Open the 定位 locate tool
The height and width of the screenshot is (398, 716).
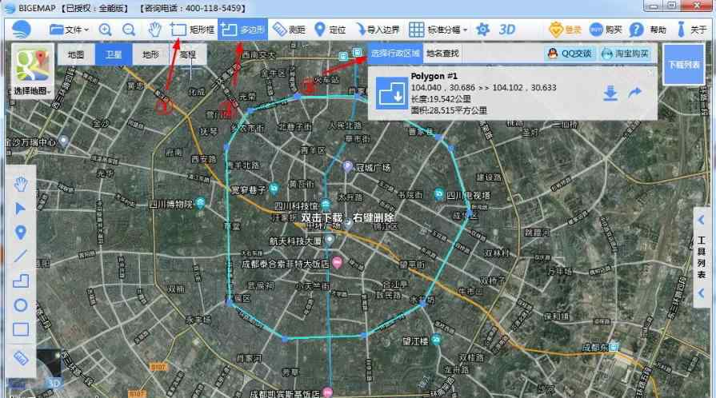pyautogui.click(x=330, y=30)
